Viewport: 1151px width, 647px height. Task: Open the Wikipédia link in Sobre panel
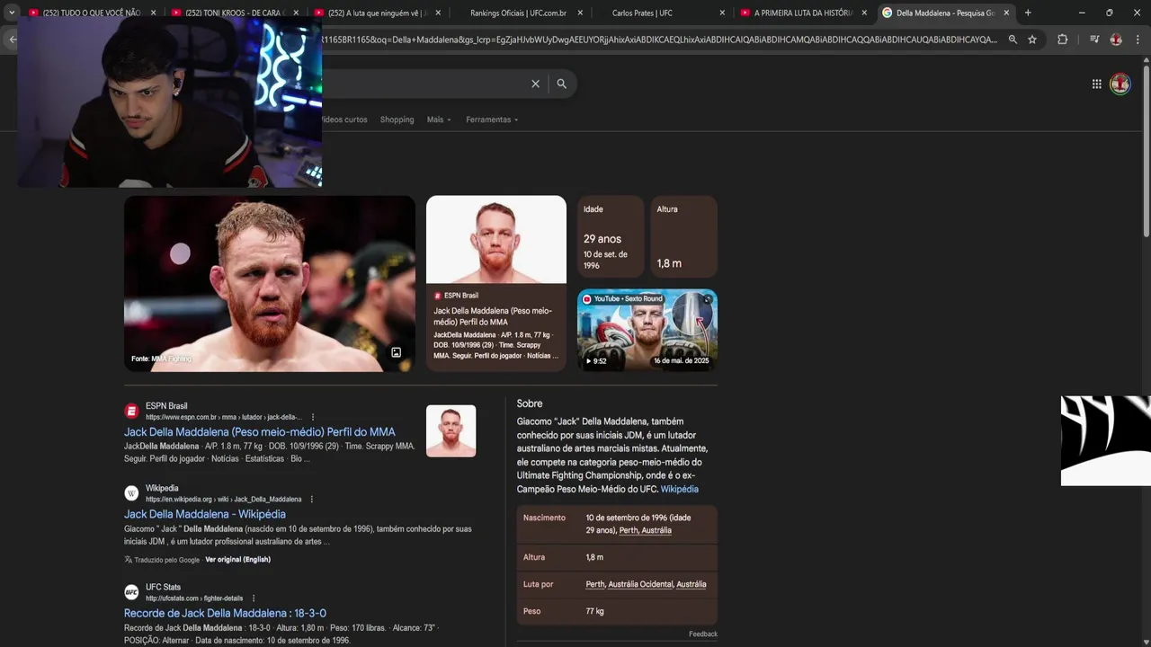coord(679,489)
